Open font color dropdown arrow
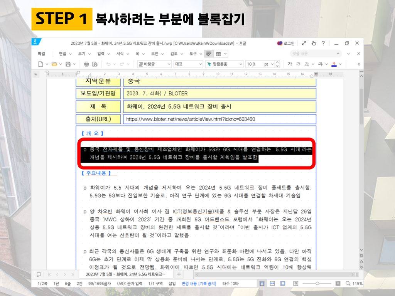This screenshot has width=395, height=296. coord(340,64)
